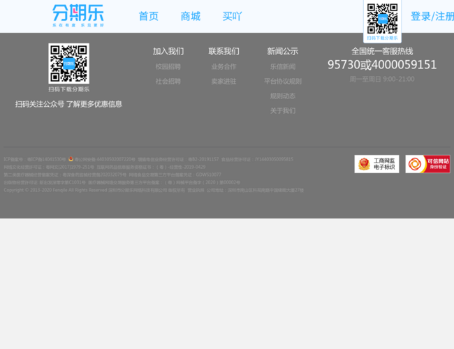This screenshot has height=349, width=454.
Task: Open the 买吖 navigation item
Action: coord(232,16)
